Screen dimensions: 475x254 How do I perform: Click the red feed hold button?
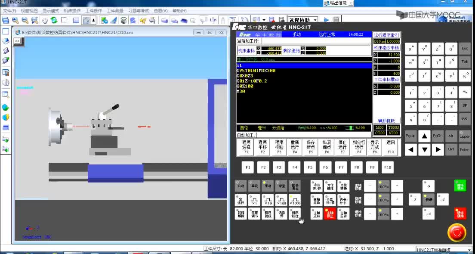click(x=460, y=214)
